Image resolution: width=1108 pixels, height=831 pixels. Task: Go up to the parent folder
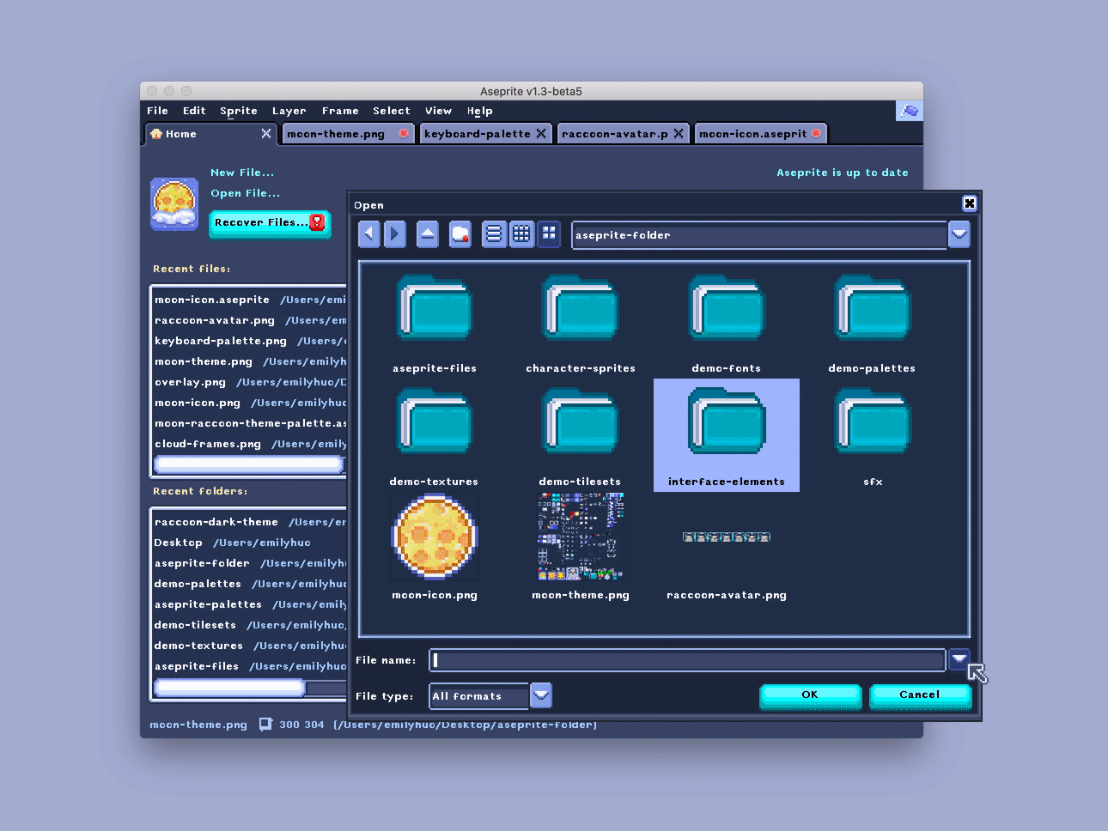tap(427, 234)
